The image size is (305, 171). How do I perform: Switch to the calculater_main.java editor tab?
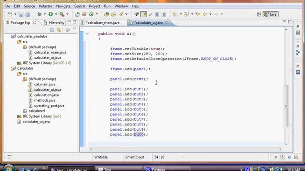[x=103, y=23]
